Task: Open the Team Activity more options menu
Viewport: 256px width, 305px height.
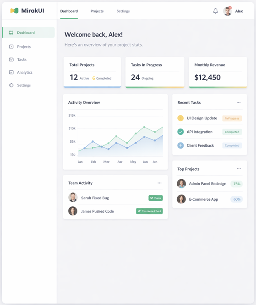Action: pos(159,183)
